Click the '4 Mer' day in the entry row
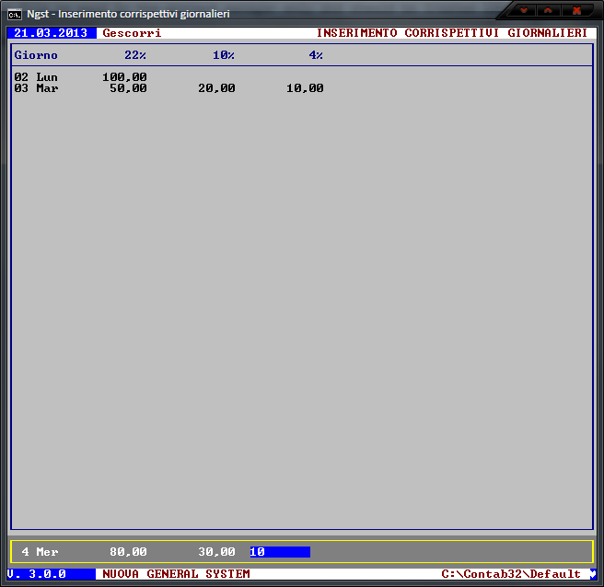 pyautogui.click(x=40, y=552)
